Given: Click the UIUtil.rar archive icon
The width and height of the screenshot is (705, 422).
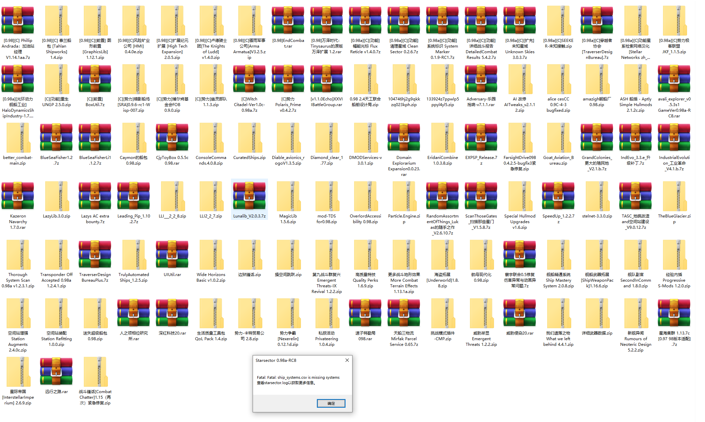Looking at the screenshot, I should coord(172,254).
